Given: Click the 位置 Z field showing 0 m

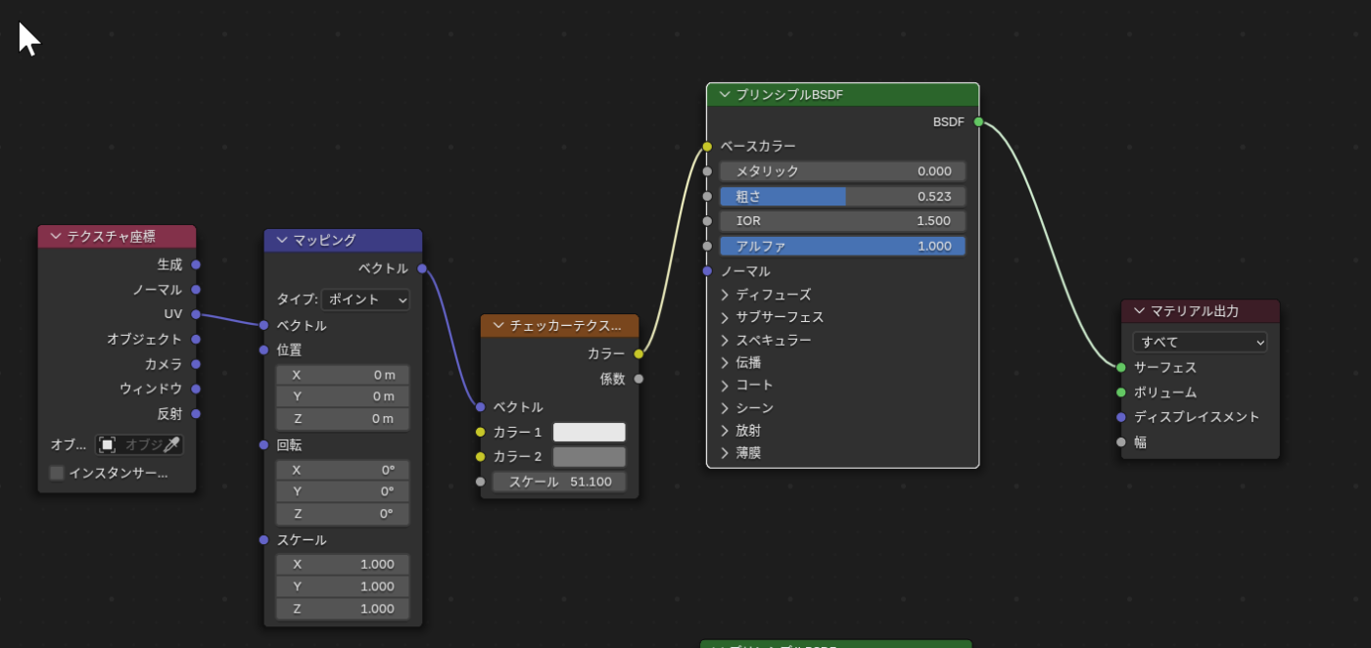Looking at the screenshot, I should click(x=343, y=419).
